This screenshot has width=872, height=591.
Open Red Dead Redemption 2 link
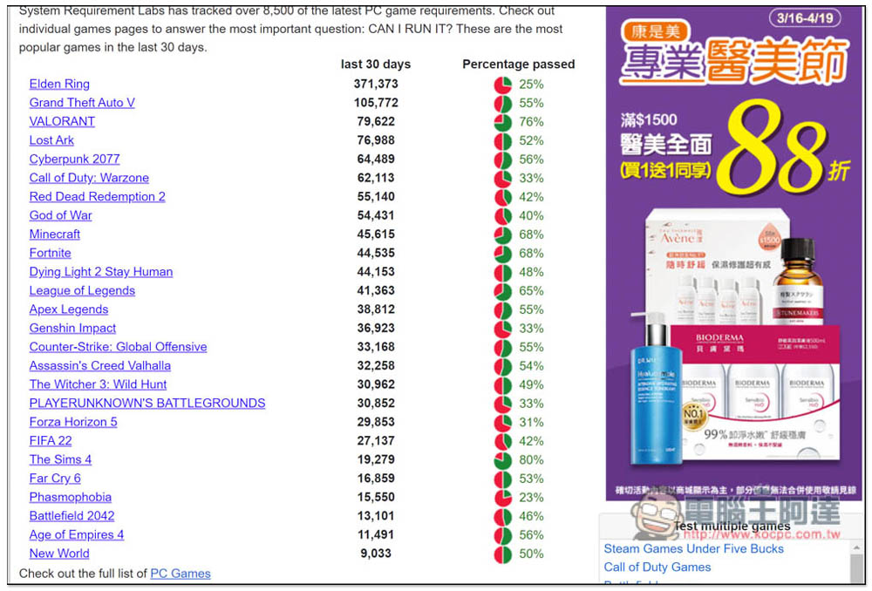98,197
